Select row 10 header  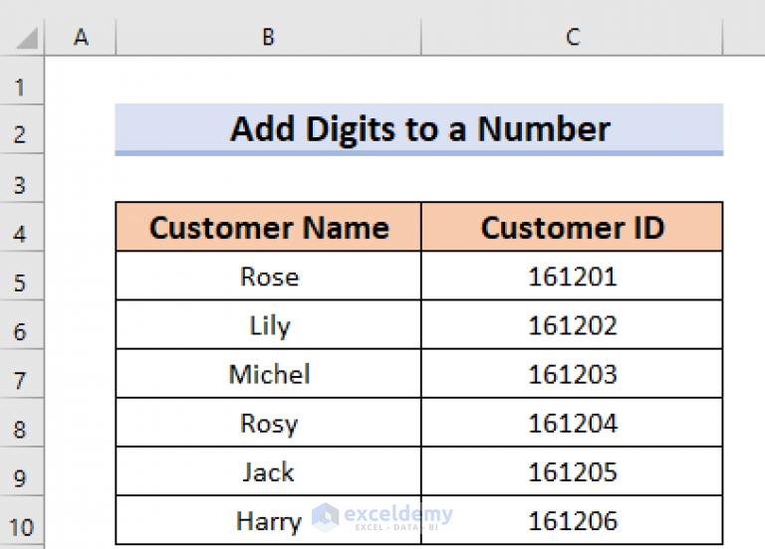[21, 529]
